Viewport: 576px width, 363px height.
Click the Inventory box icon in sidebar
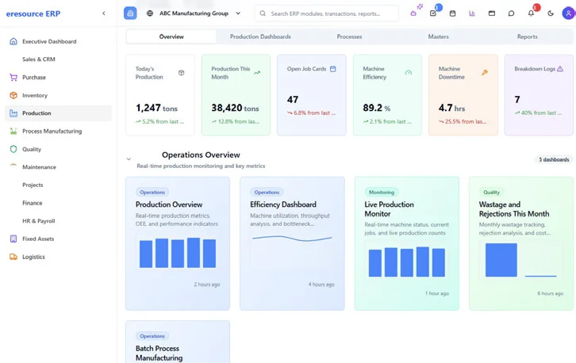tap(13, 95)
